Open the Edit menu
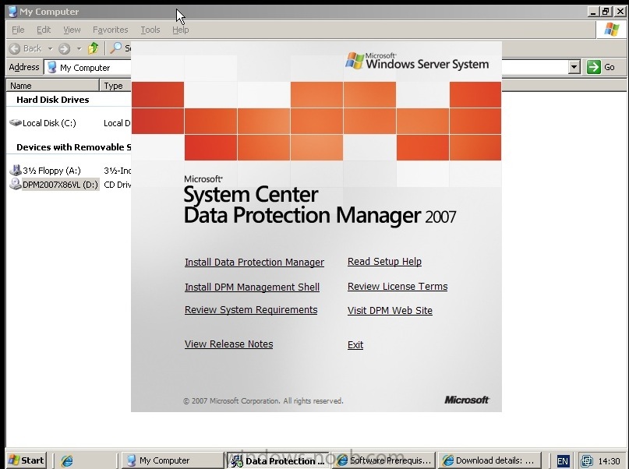The height and width of the screenshot is (469, 629). pos(44,30)
